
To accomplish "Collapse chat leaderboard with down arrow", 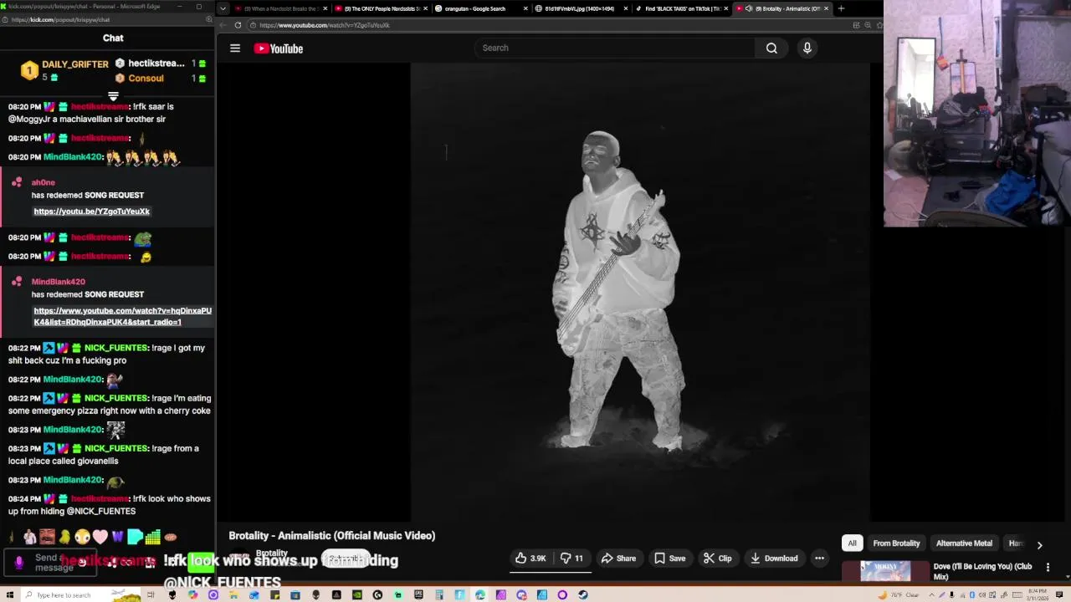I will 113,96.
